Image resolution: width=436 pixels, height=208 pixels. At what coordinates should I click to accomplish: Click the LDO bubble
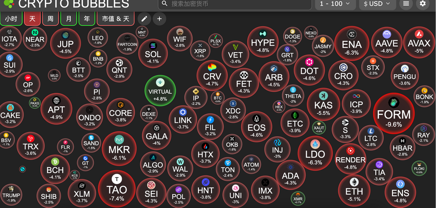(x=315, y=153)
